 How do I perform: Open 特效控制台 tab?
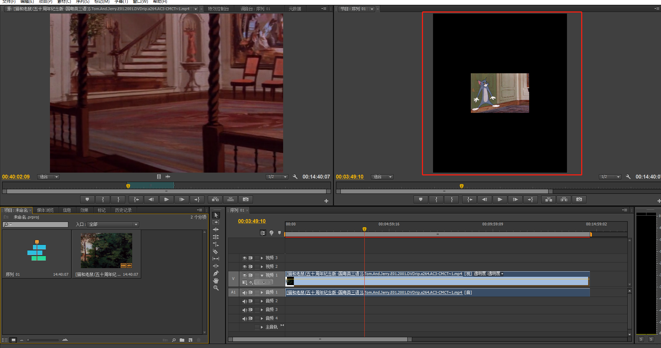click(218, 9)
